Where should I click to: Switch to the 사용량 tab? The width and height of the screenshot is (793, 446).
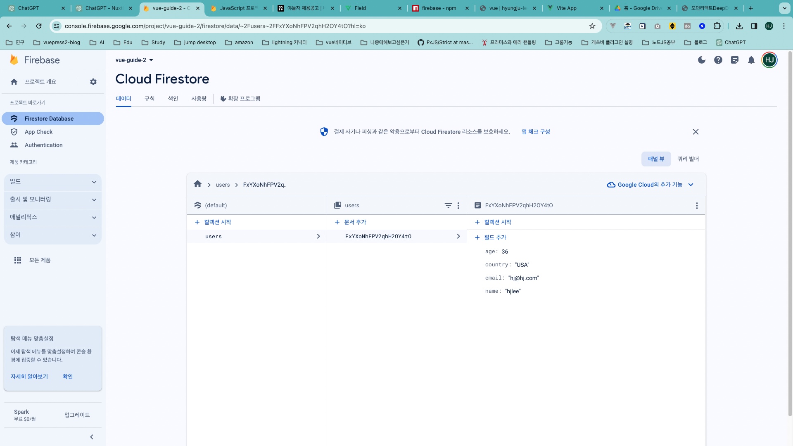click(x=199, y=99)
